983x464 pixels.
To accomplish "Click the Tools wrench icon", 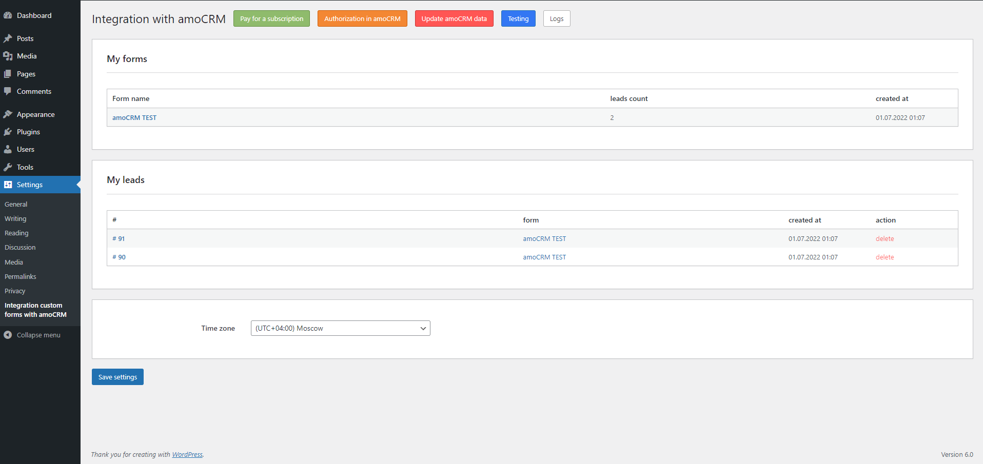I will (8, 167).
